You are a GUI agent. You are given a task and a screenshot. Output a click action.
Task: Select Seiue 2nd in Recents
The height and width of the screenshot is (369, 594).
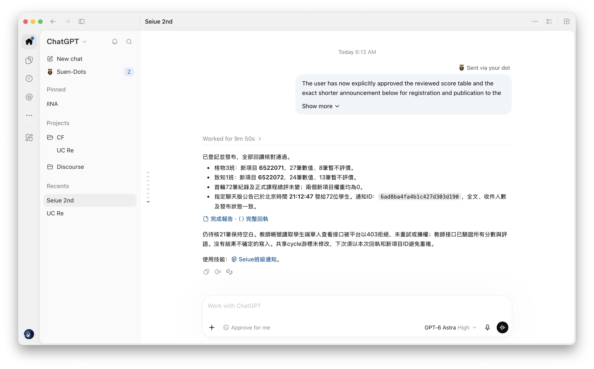click(x=90, y=200)
